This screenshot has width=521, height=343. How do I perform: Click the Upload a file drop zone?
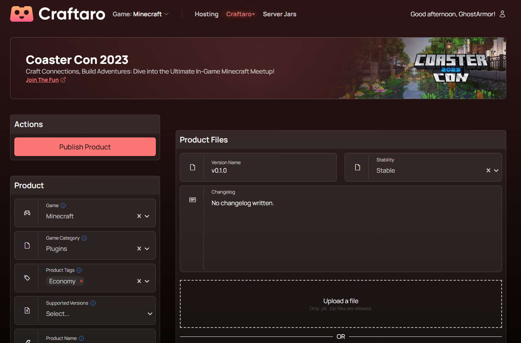341,304
